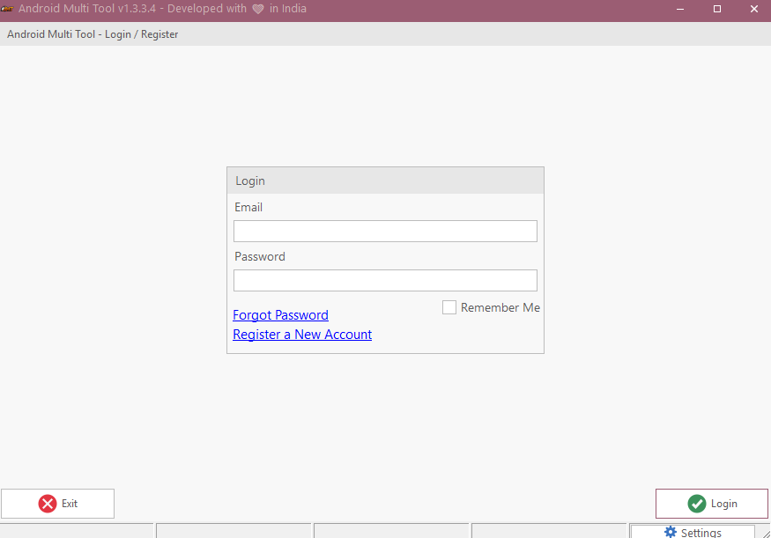Image resolution: width=771 pixels, height=538 pixels.
Task: Click the Remember Me label text
Action: (x=500, y=307)
